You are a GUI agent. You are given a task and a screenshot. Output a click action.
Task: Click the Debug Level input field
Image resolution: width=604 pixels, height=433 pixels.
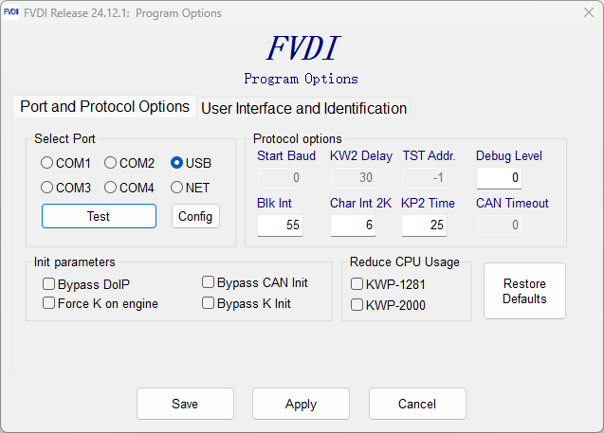click(499, 178)
